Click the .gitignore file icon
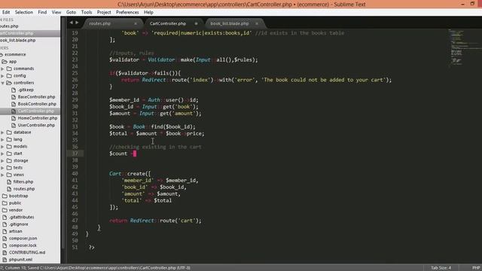 click(x=5, y=224)
